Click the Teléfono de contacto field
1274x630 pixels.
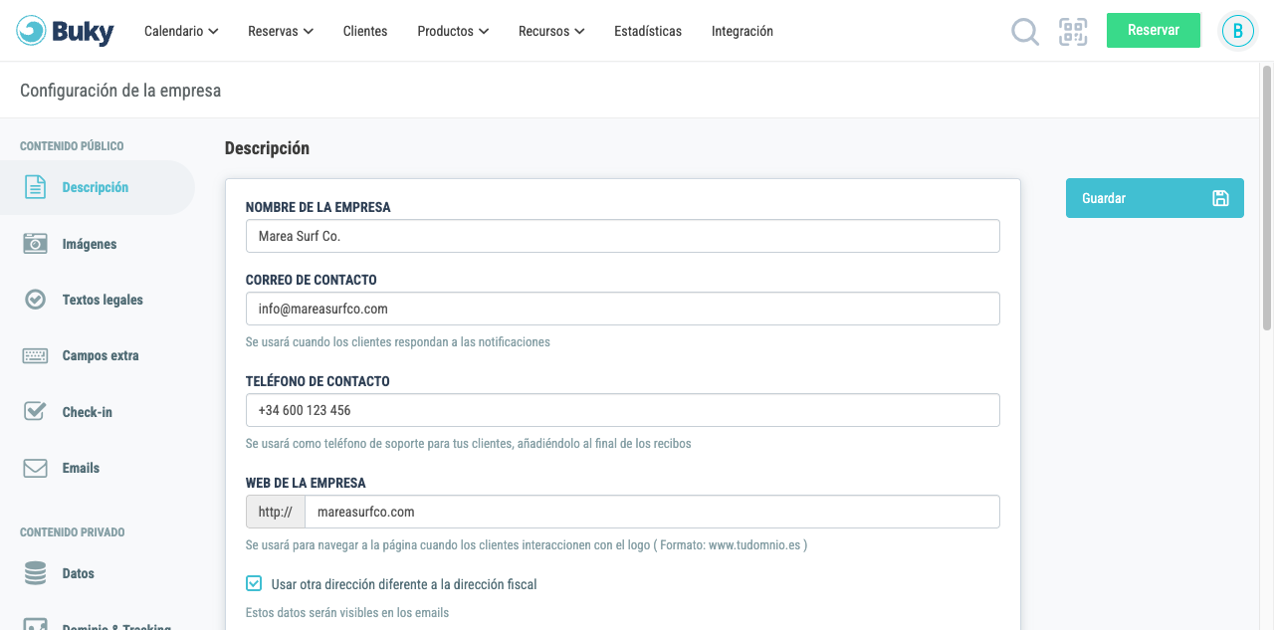point(623,410)
